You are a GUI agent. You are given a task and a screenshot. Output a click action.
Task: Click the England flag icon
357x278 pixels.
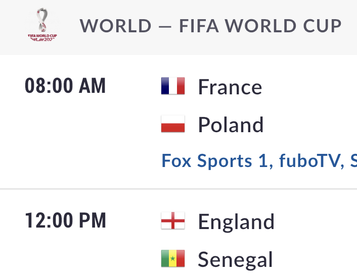click(173, 220)
